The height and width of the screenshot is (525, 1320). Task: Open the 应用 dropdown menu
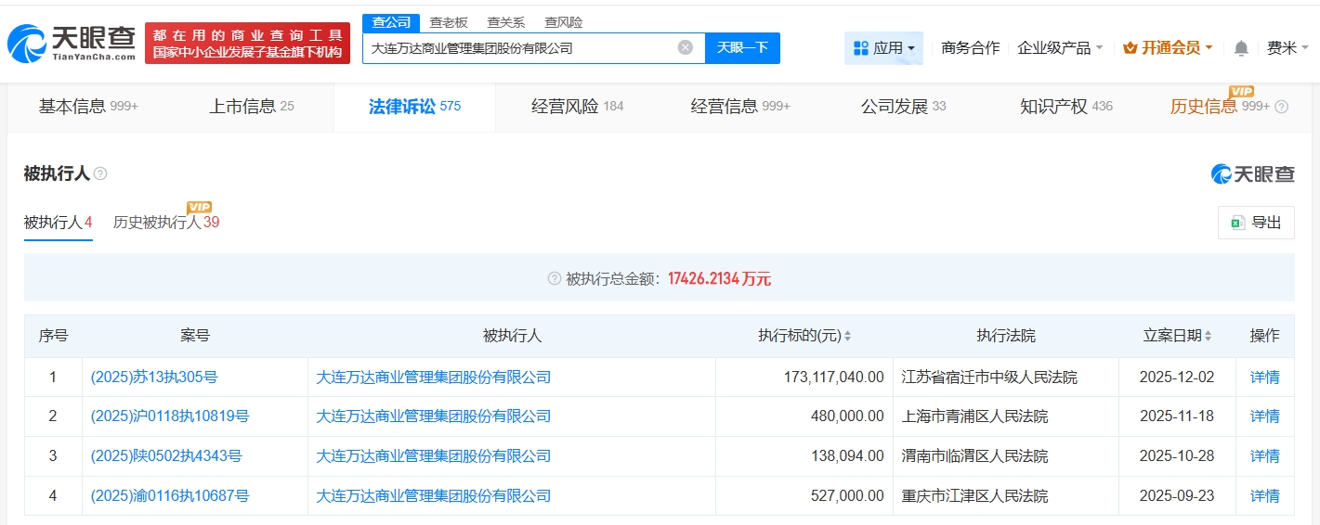(x=883, y=48)
